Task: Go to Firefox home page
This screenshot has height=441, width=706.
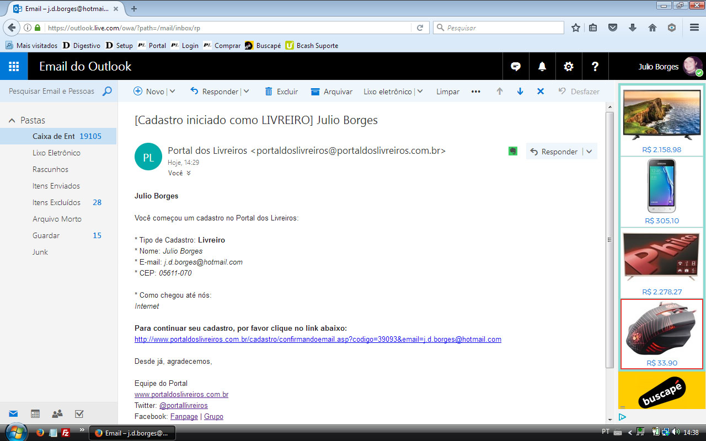Action: (652, 28)
